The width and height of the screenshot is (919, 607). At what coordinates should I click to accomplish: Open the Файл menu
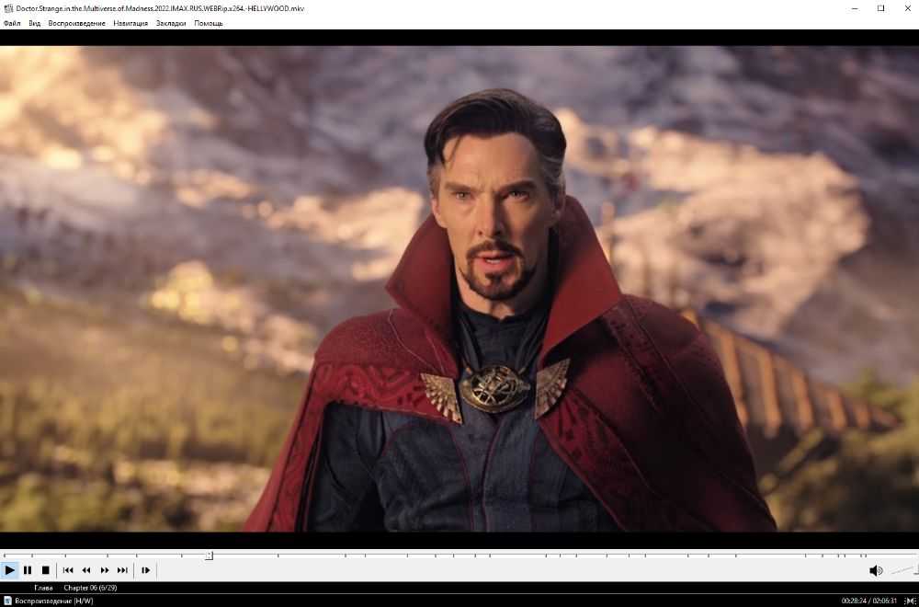coord(12,23)
